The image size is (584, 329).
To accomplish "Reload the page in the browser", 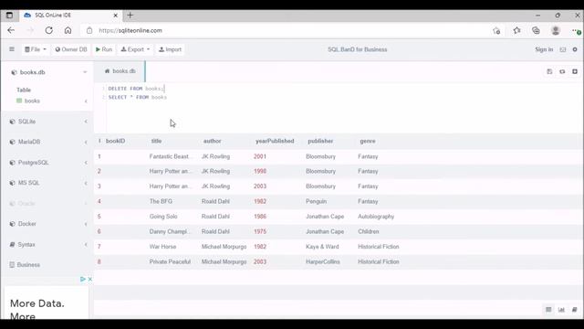I will 48,30.
